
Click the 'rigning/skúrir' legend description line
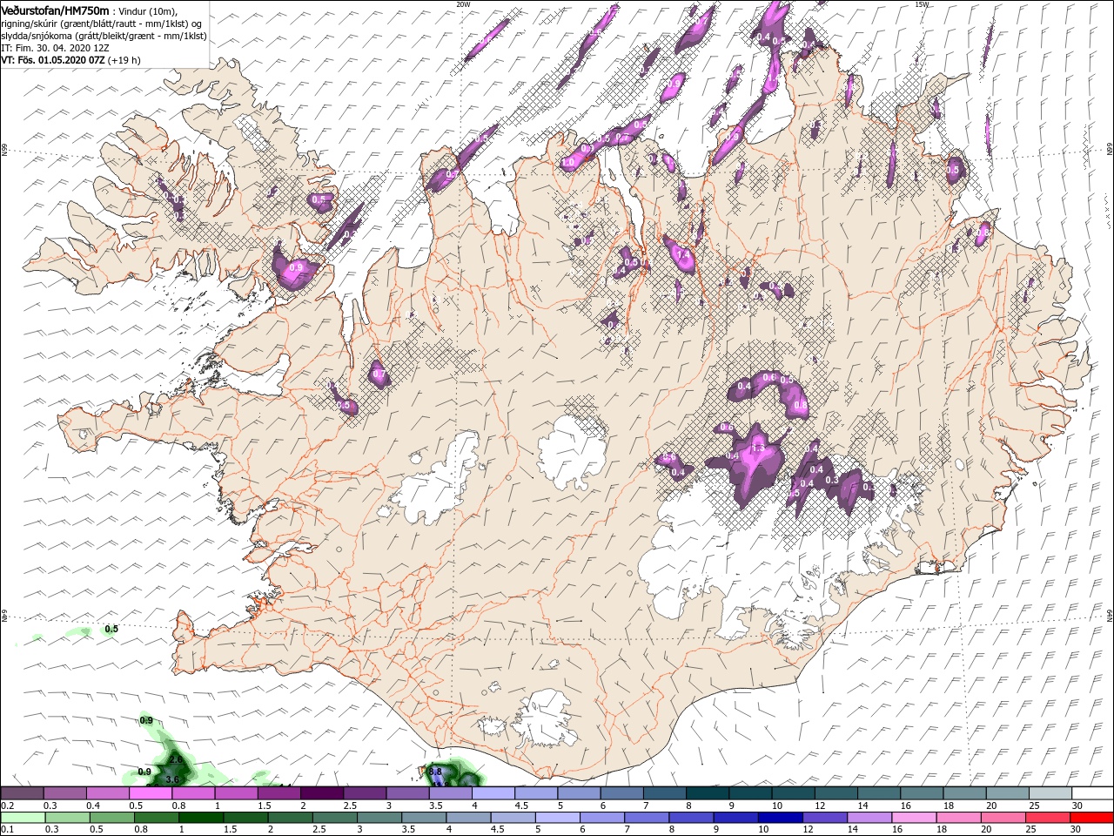[x=102, y=24]
